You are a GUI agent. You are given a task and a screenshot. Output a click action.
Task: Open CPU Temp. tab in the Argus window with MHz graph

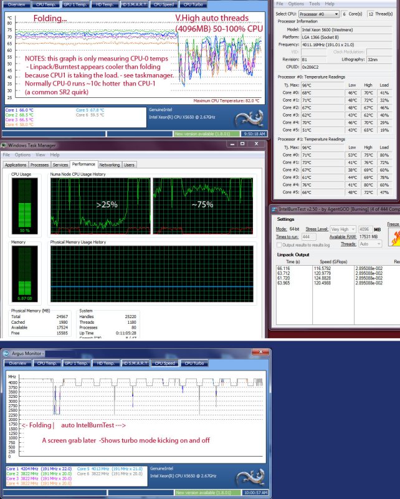[47, 363]
